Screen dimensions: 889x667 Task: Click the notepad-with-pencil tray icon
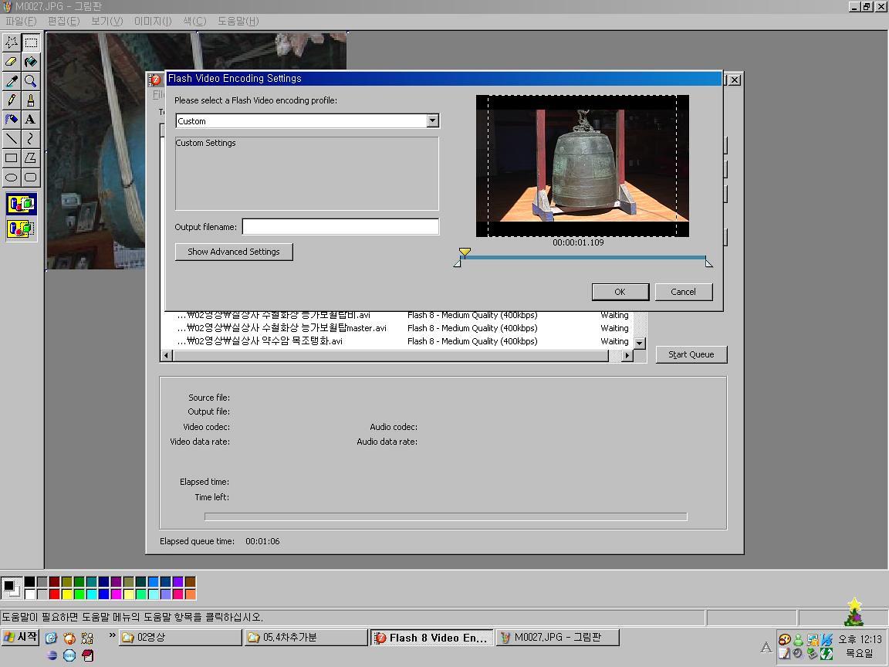(x=784, y=654)
